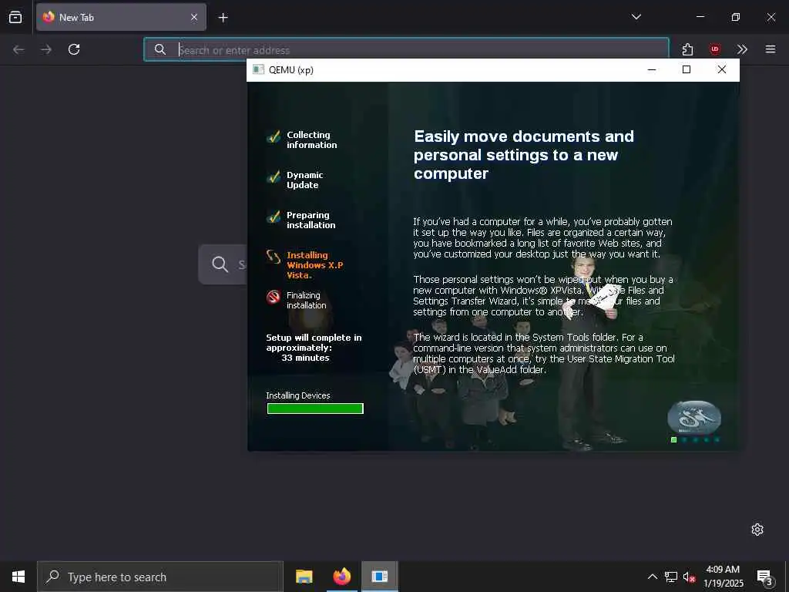
Task: Close the QEMU (xp) window
Action: click(x=721, y=69)
